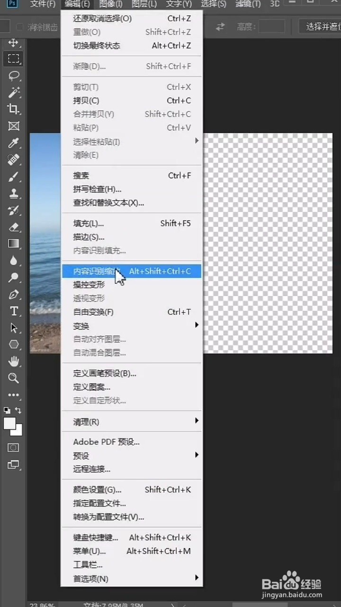341x607 pixels.
Task: Toggle the anti-alias checkbox
Action: (x=20, y=27)
